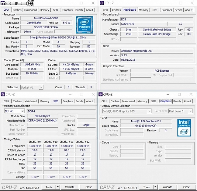Click the Intel Pentium inside logo
197x191 pixels.
[x=85, y=25]
